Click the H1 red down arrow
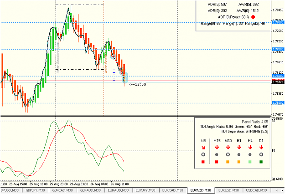 239,147
